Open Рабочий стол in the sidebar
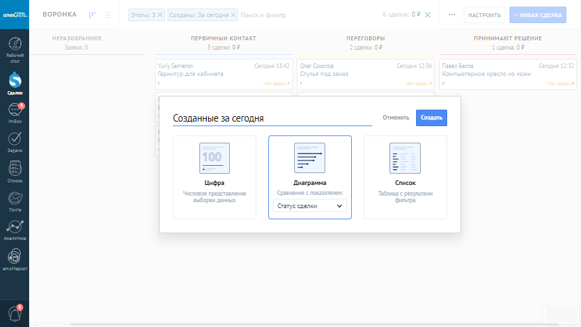The height and width of the screenshot is (327, 581). 15,48
